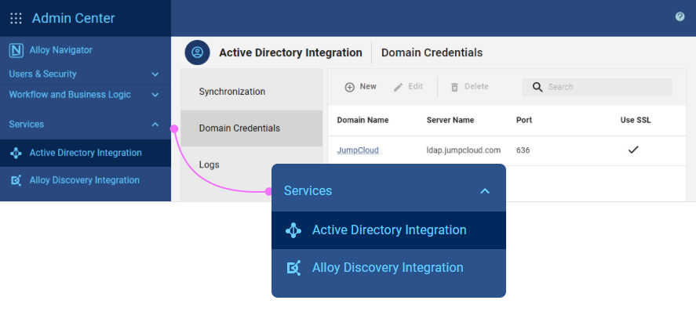Viewport: 696px width, 311px height.
Task: Click the 636 port value
Action: [x=523, y=150]
